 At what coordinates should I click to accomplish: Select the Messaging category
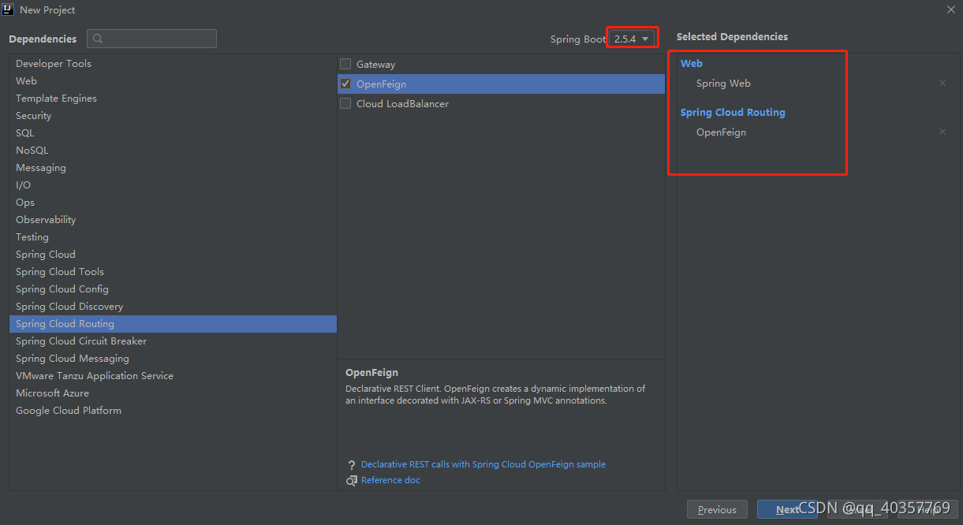(173, 168)
